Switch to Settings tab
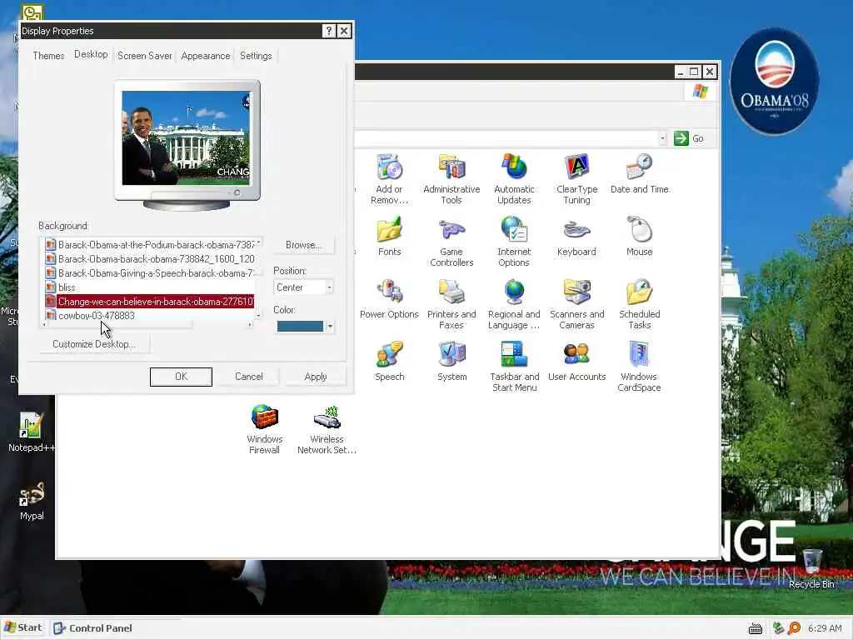Screen dimensions: 853x640 click(256, 56)
